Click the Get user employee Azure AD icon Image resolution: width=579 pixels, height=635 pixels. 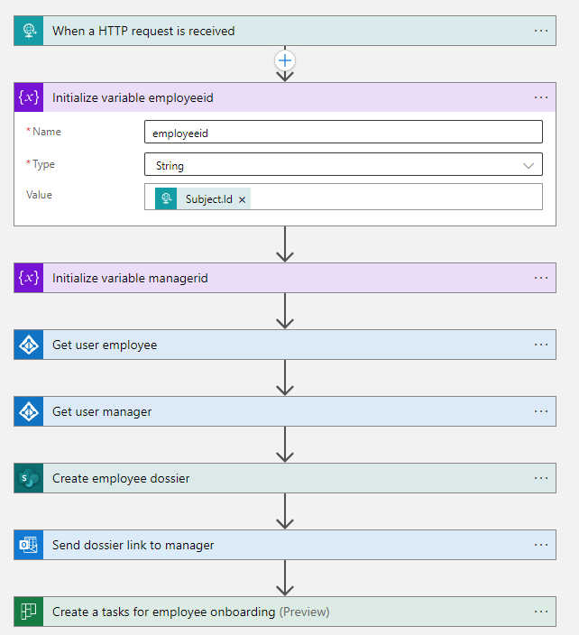pos(29,345)
